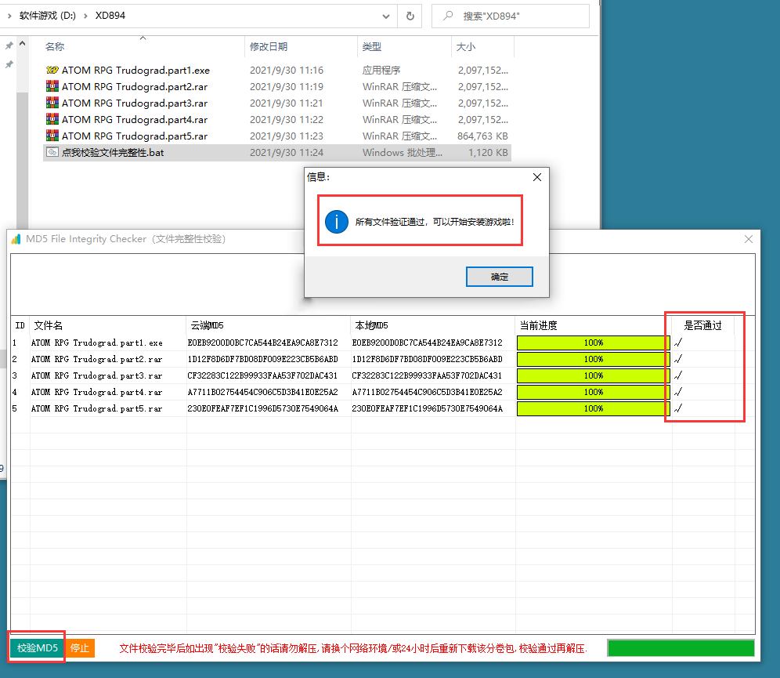Click the MD5 File Integrity Checker title icon
This screenshot has height=678, width=780.
point(16,239)
